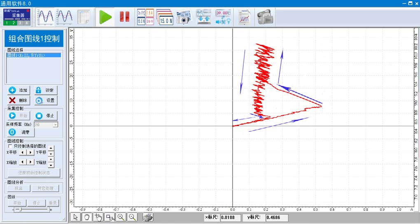Click the 调零 zero calibration button
This screenshot has height=224, width=420.
pos(20,132)
